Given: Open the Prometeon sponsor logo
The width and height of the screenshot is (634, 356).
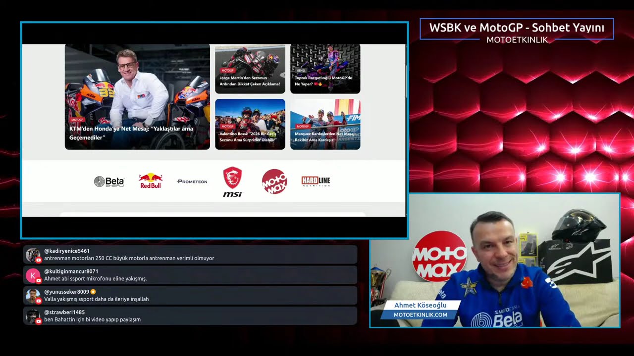Looking at the screenshot, I should [192, 181].
